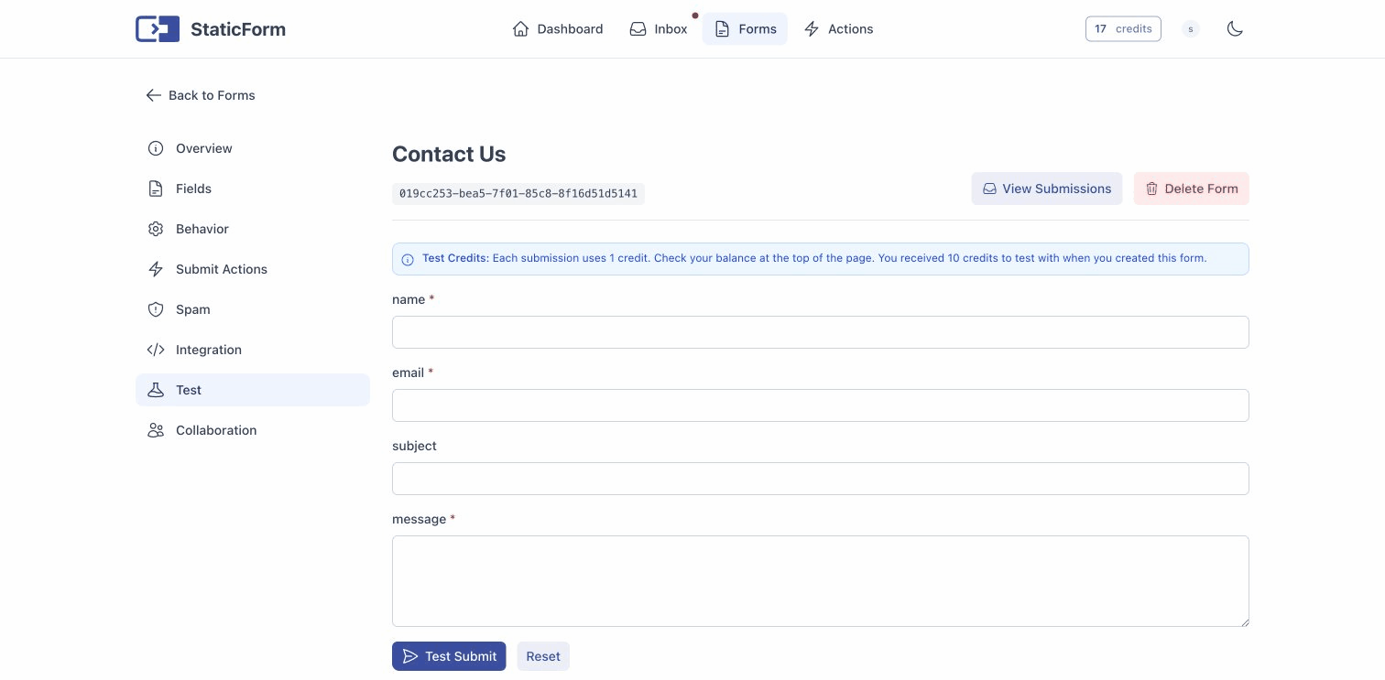1385x680 pixels.
Task: Select the Test flask icon
Action: point(156,390)
